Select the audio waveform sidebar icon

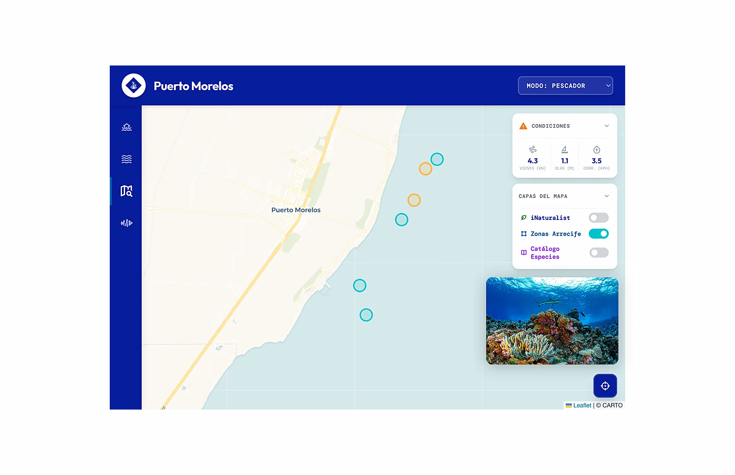pos(127,223)
